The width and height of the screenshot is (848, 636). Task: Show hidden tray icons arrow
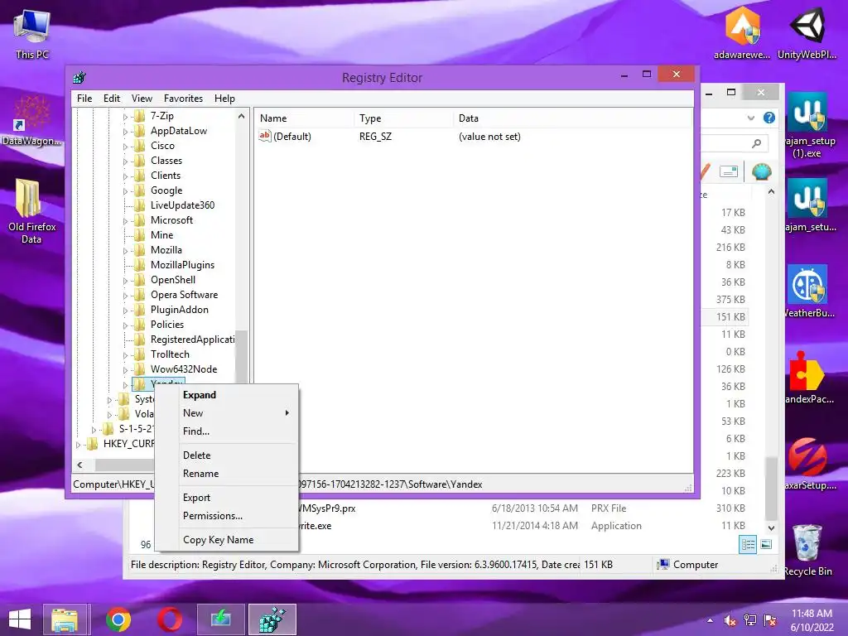coord(710,620)
